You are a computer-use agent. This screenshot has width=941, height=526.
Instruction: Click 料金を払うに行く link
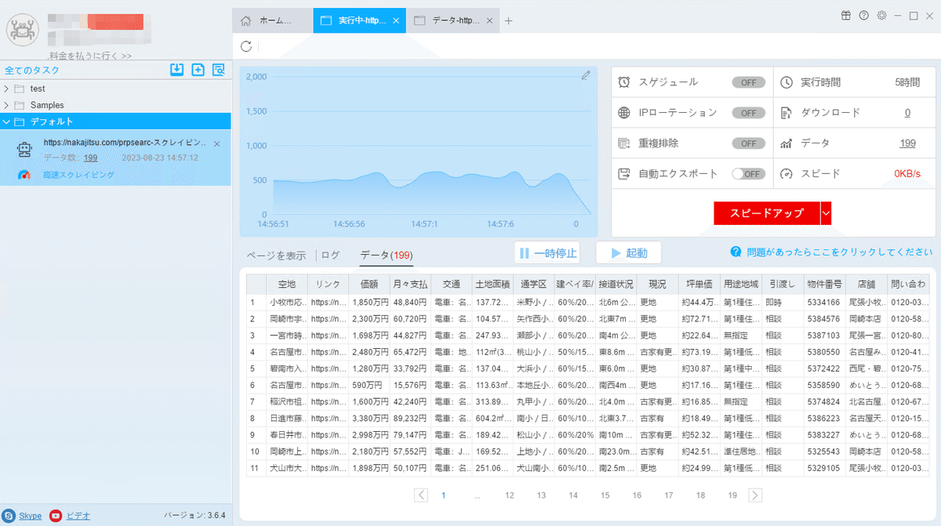pos(90,56)
